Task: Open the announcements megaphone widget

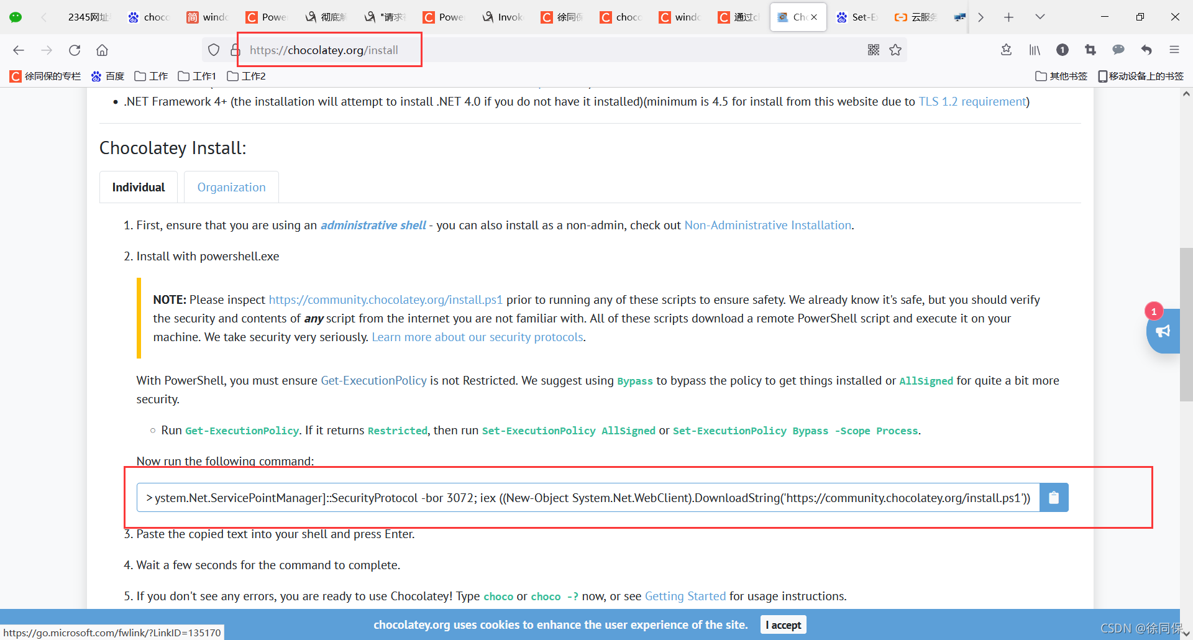Action: [x=1163, y=331]
